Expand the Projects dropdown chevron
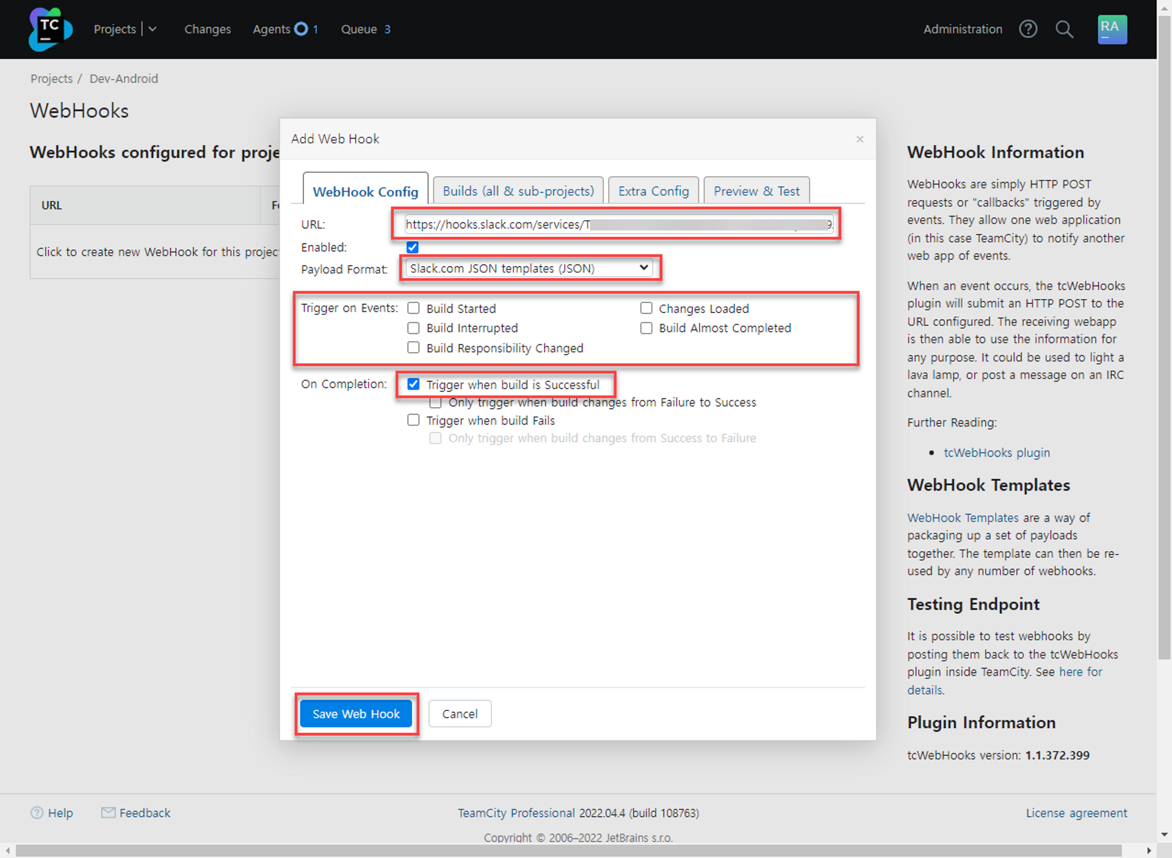Screen dimensions: 1172x858 pos(153,29)
